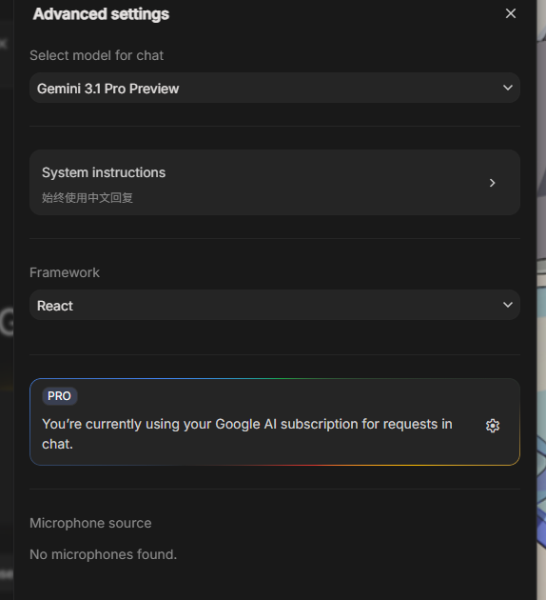
Task: Click the Google AI subscription message
Action: coord(246,434)
